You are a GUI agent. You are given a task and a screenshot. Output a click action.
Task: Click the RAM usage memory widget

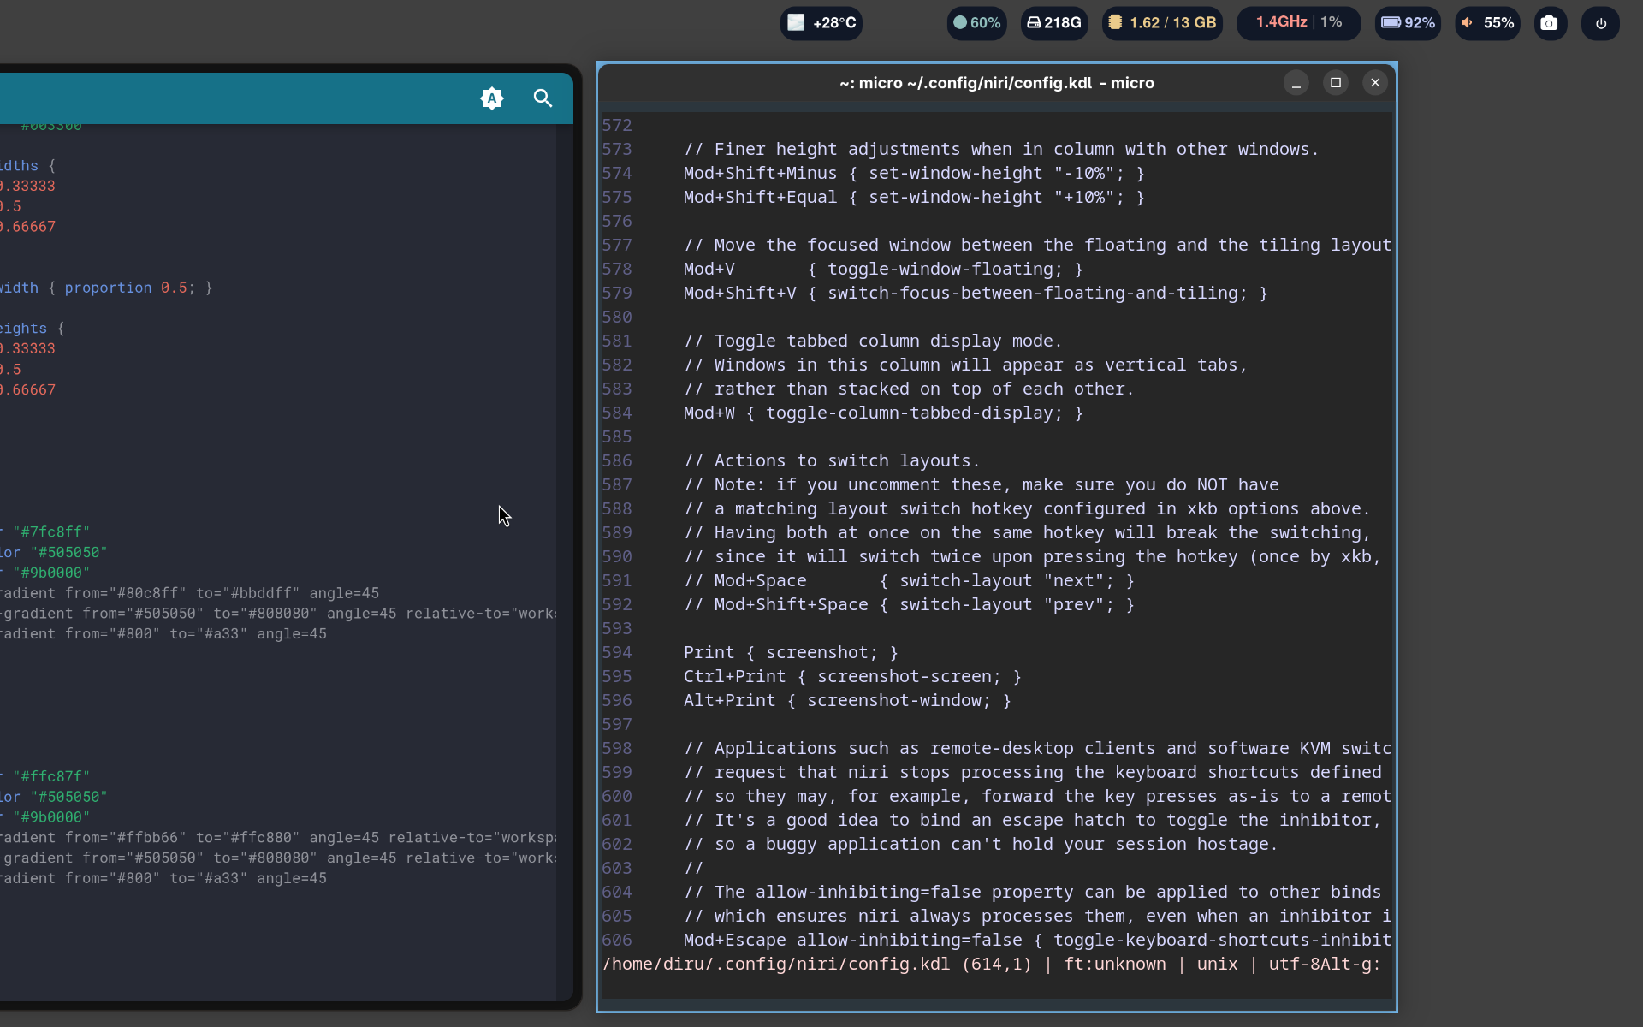(1162, 23)
